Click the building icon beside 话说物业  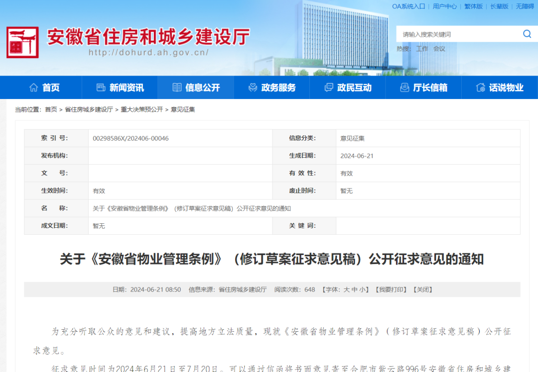coord(480,88)
